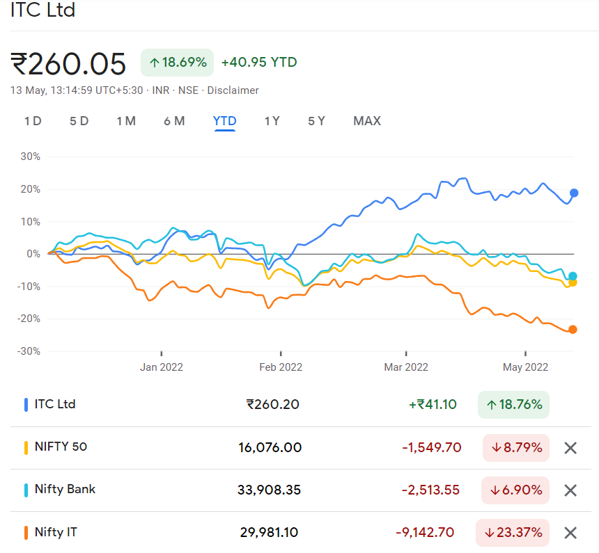The height and width of the screenshot is (553, 599).
Task: Remove Nifty IT comparison with X
Action: tap(570, 532)
